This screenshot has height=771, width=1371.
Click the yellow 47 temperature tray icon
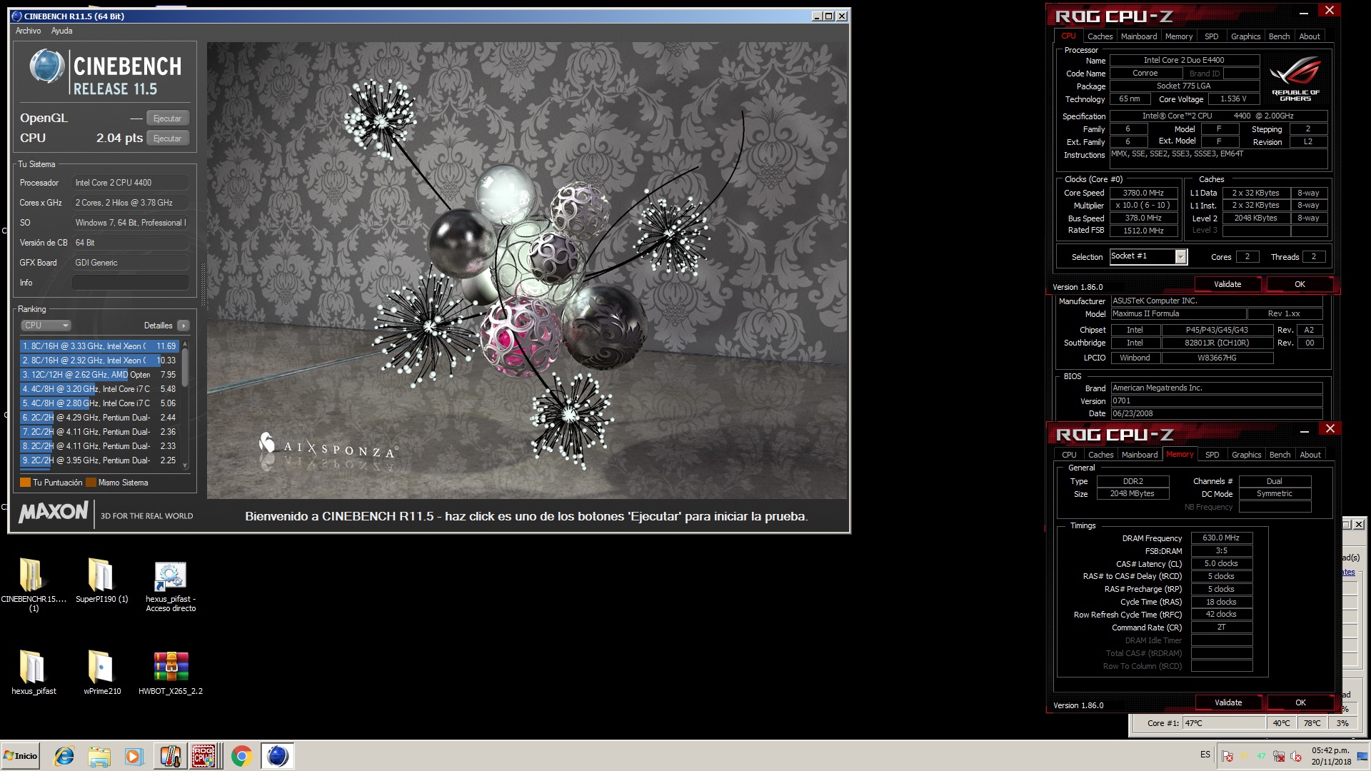(1245, 756)
